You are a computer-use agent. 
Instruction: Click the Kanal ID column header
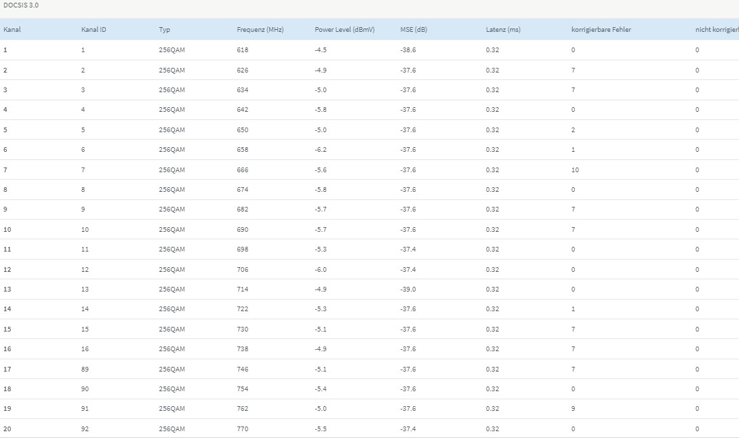[94, 30]
